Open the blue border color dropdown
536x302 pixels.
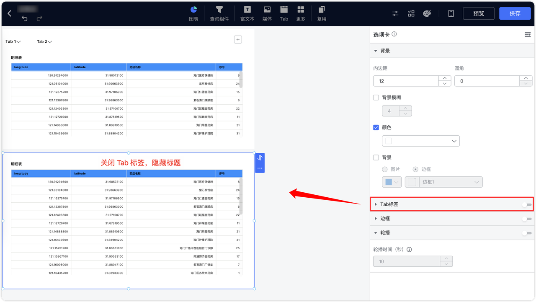(x=392, y=182)
